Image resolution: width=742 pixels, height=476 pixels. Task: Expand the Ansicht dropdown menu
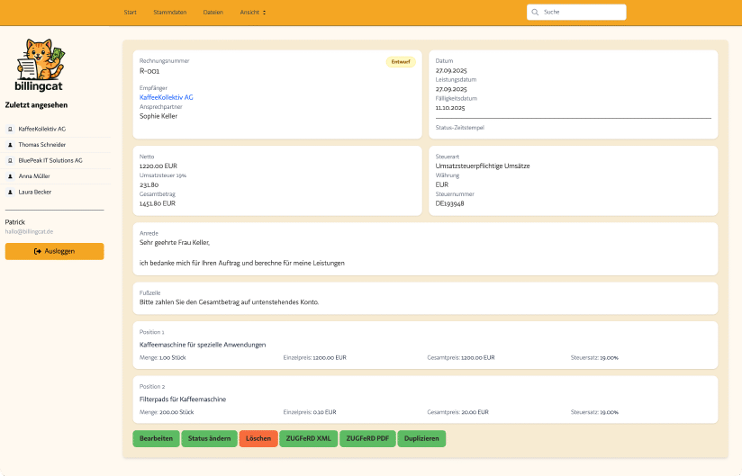(x=253, y=13)
